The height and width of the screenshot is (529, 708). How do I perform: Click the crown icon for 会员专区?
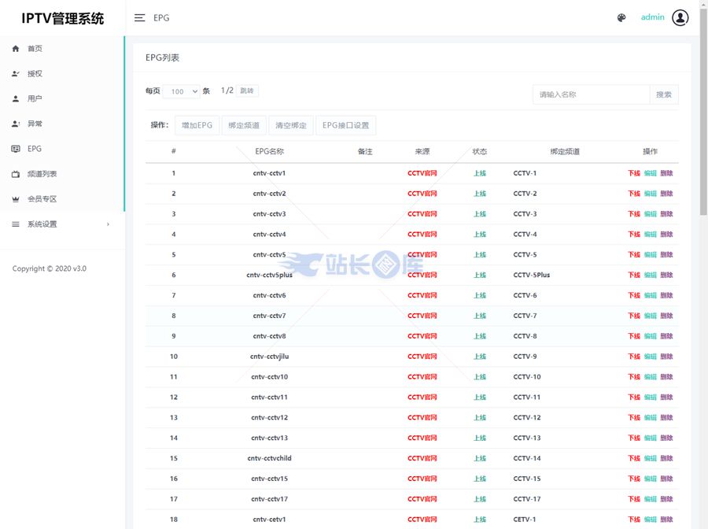coord(16,199)
